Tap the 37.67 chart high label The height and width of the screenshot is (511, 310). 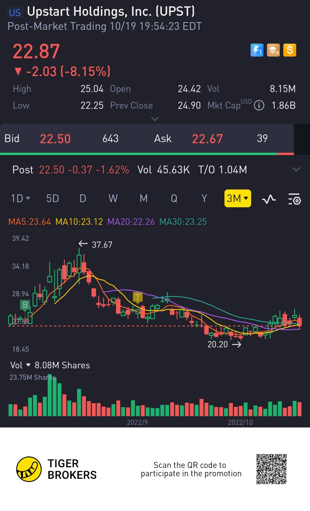click(102, 245)
